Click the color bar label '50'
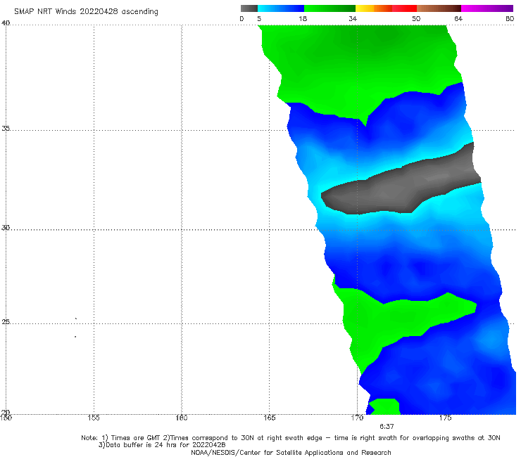The height and width of the screenshot is (457, 521). [416, 19]
